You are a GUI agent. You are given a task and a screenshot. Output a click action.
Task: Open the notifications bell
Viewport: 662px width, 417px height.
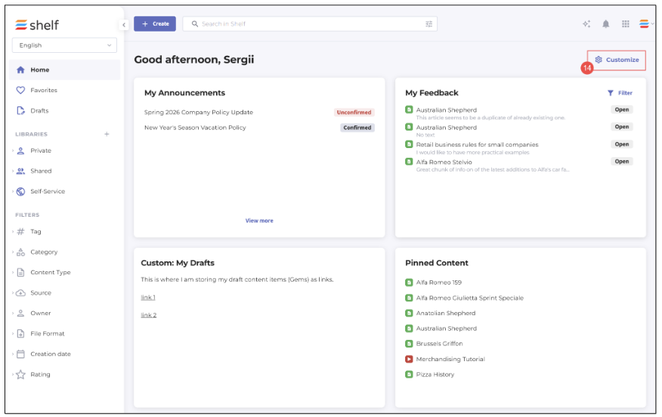coord(606,23)
